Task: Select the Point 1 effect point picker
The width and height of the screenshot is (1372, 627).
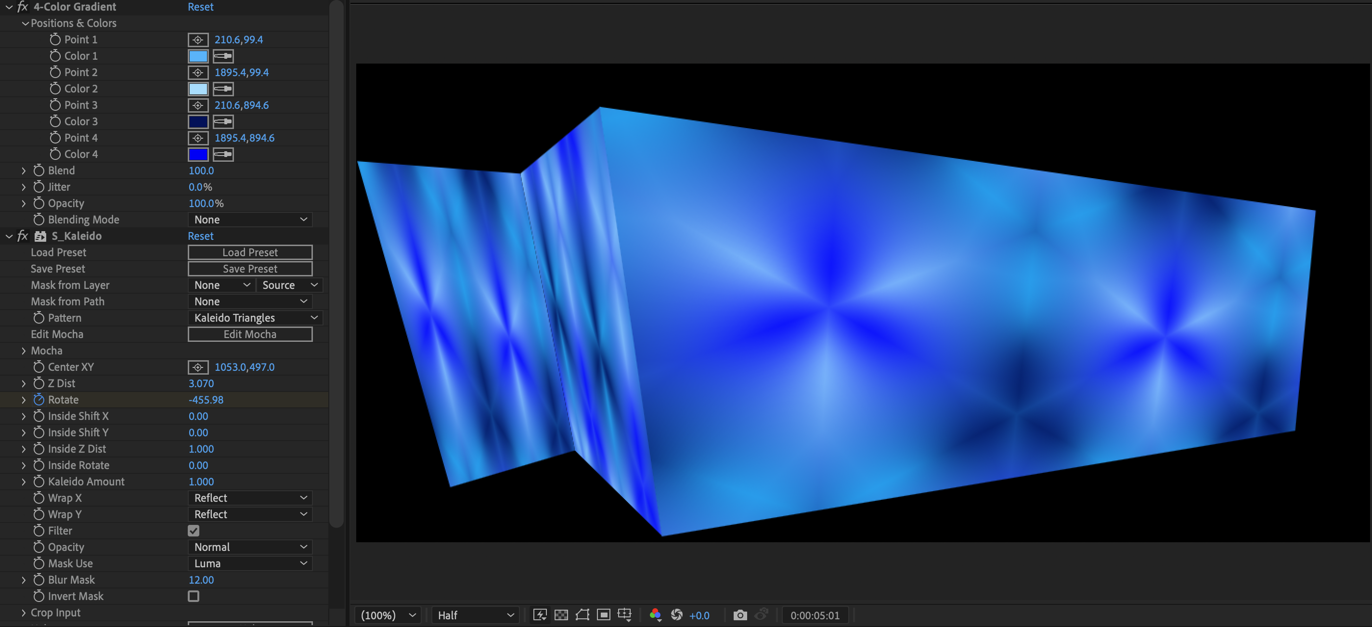Action: [197, 39]
